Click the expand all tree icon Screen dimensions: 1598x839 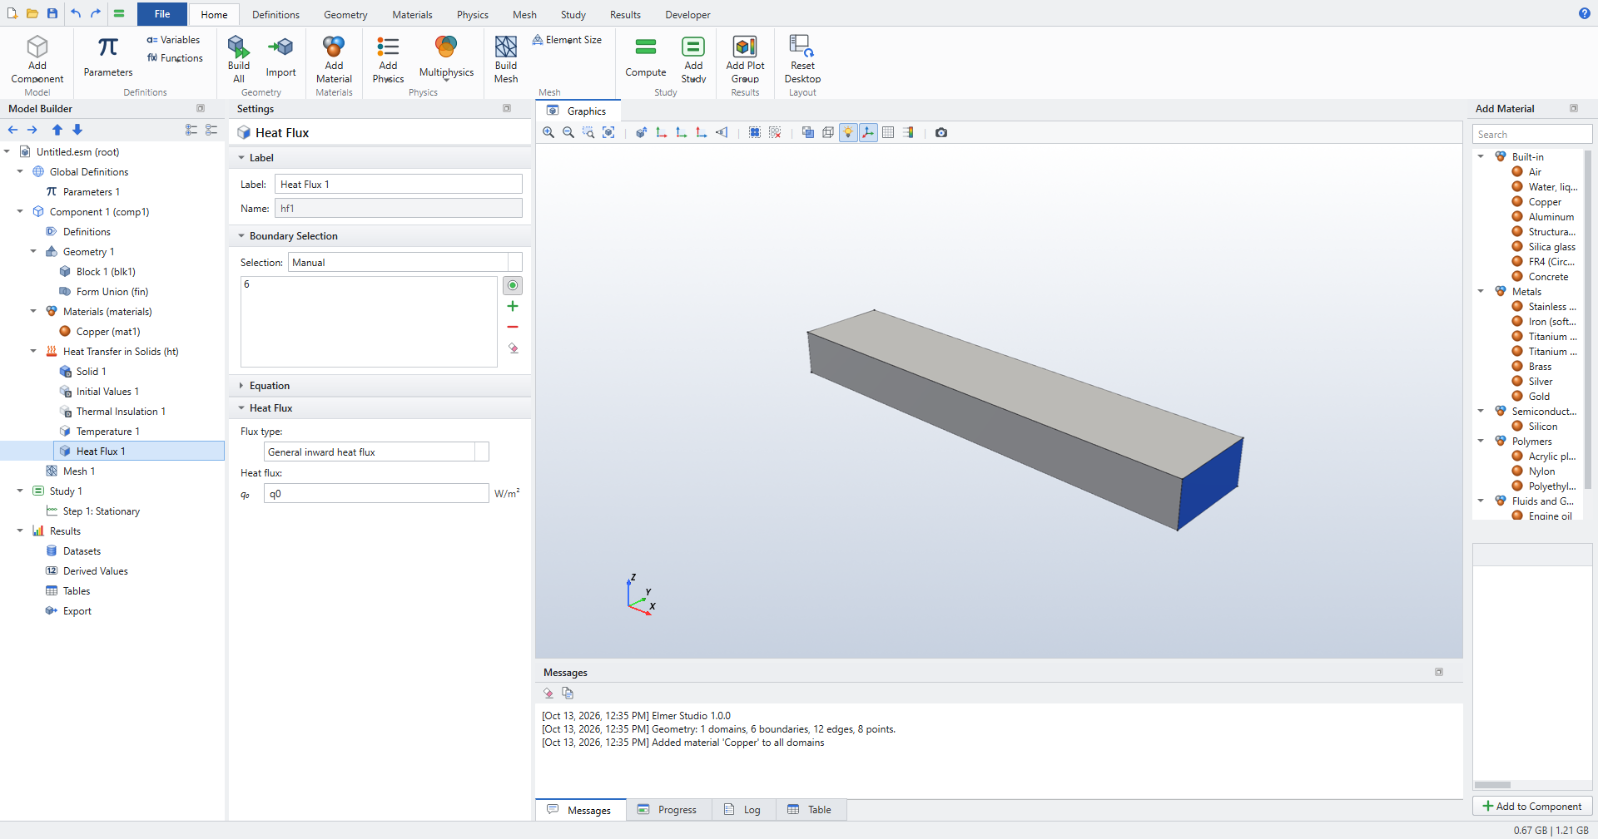[191, 130]
